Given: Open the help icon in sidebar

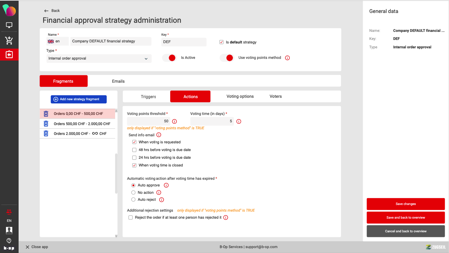Looking at the screenshot, I should (9, 241).
